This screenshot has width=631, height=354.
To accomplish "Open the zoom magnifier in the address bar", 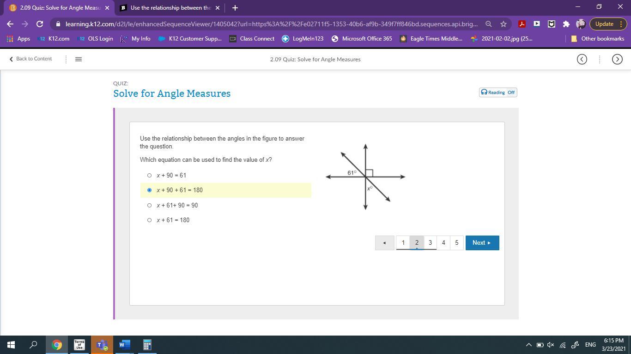I will (x=488, y=24).
